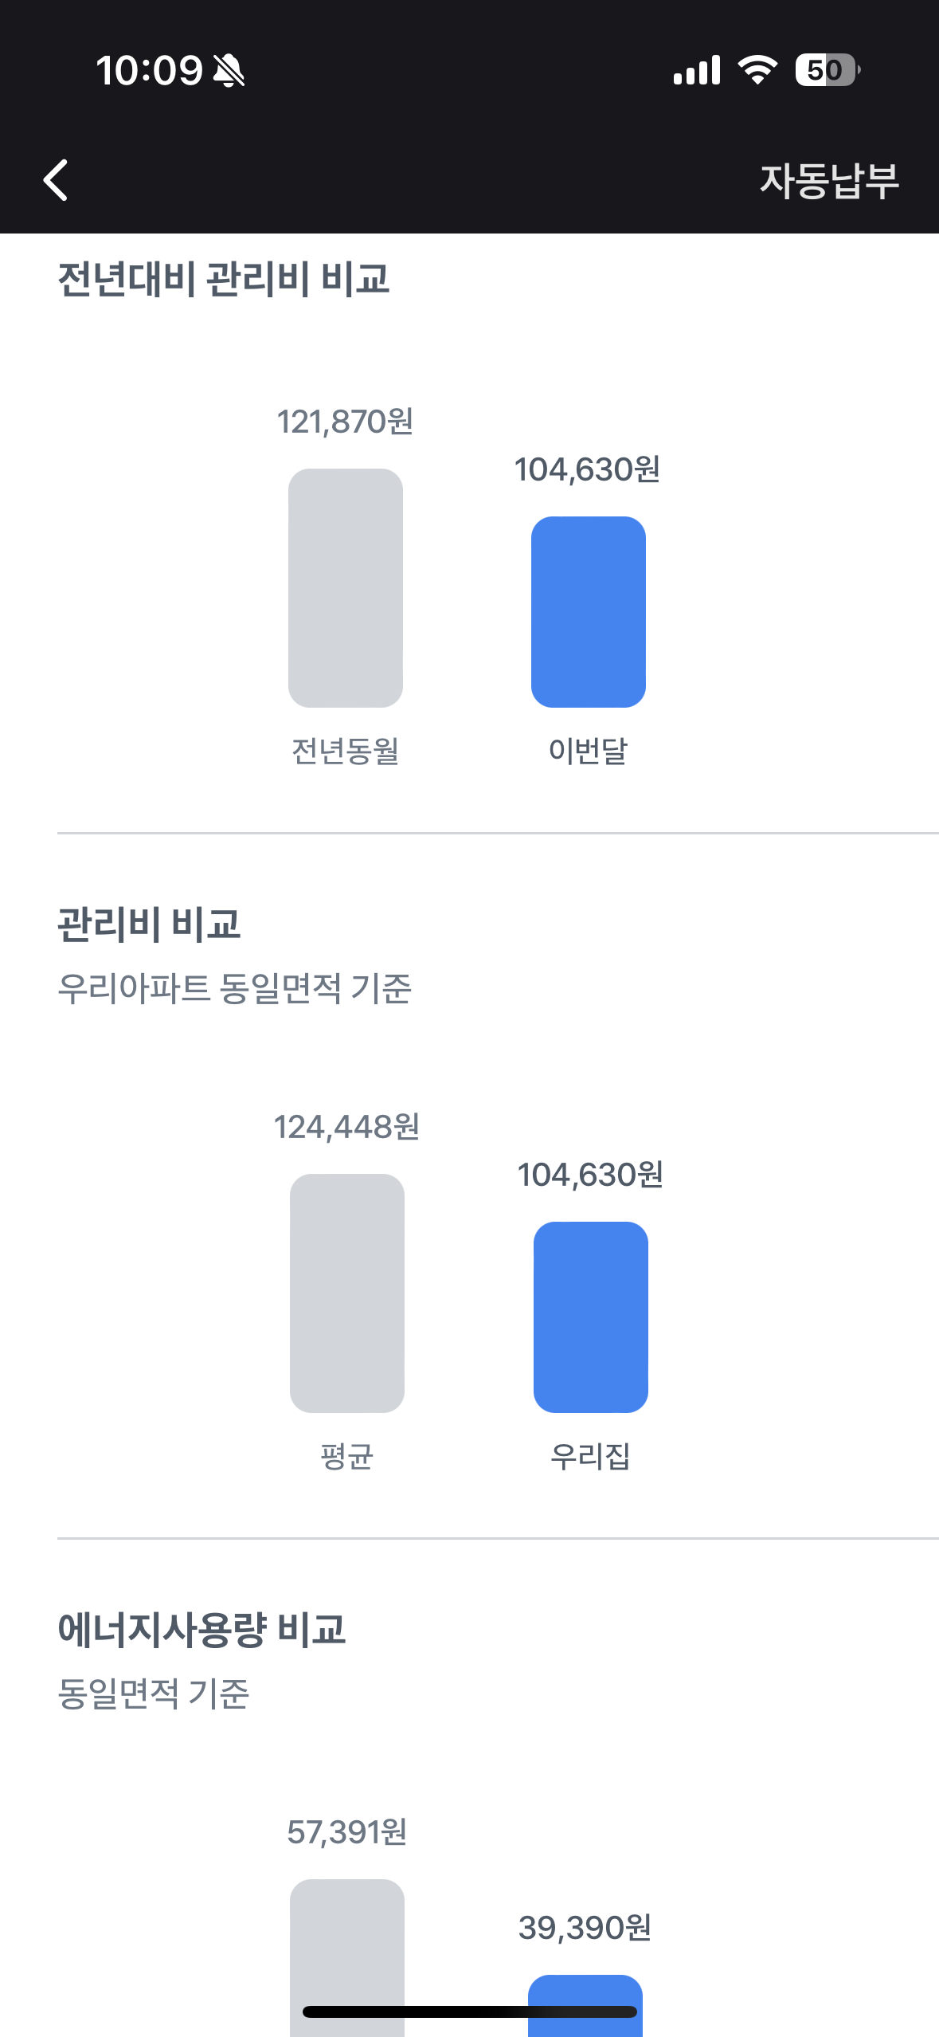Screen dimensions: 939x2037
Task: Tap the 10:09 clock in status bar
Action: tap(149, 70)
